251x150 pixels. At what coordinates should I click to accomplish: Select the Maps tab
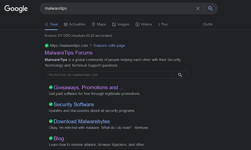tap(99, 24)
